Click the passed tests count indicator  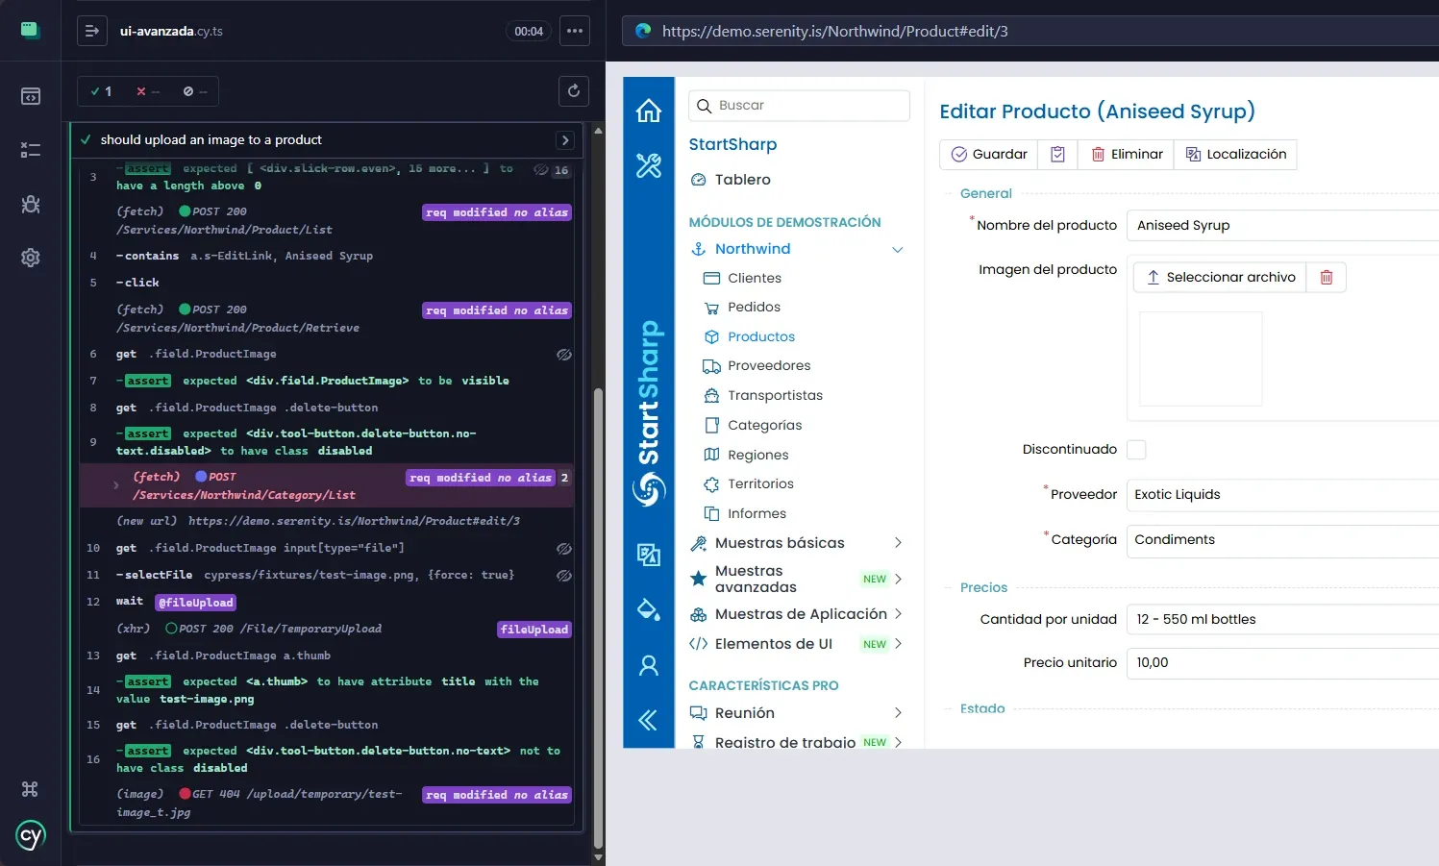pos(101,91)
